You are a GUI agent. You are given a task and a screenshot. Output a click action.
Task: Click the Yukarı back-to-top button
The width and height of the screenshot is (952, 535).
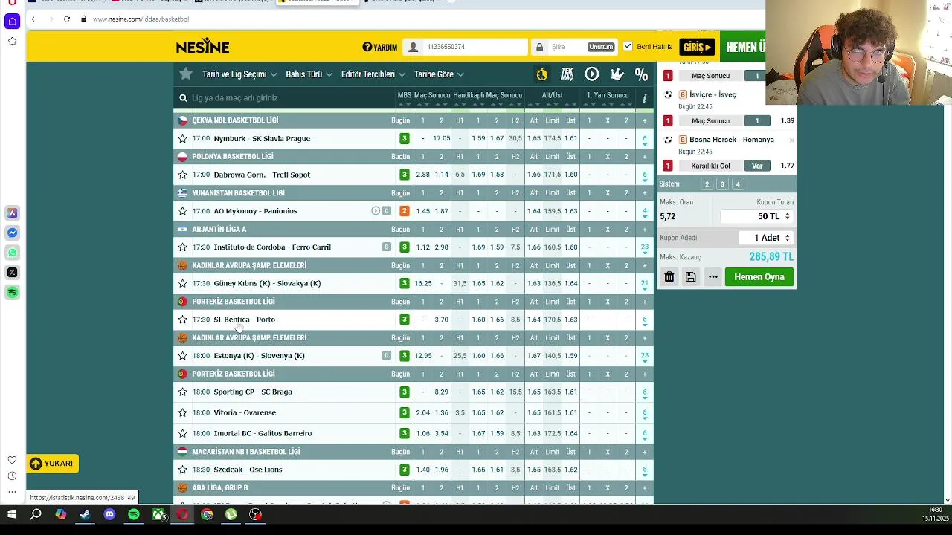pyautogui.click(x=52, y=464)
